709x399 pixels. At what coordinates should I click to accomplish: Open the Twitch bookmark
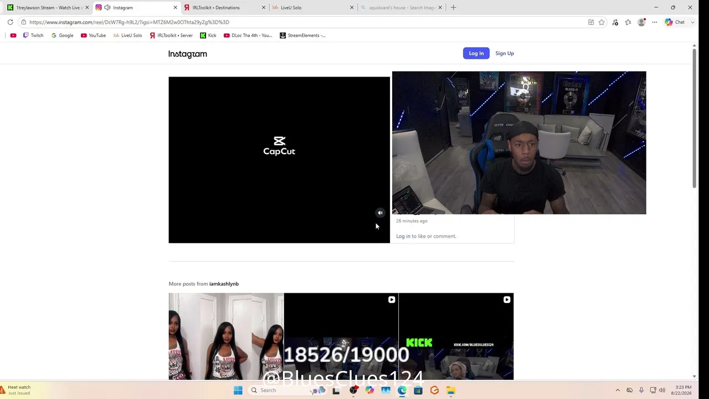pos(33,35)
